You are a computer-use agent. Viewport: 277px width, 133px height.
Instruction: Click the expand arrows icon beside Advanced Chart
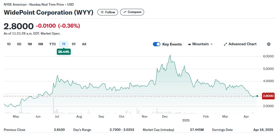click(x=225, y=44)
